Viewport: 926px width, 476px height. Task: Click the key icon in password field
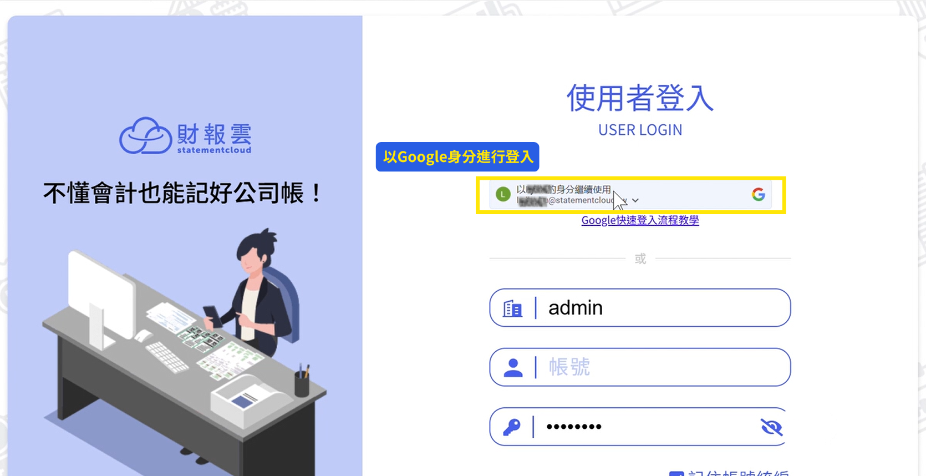[512, 427]
